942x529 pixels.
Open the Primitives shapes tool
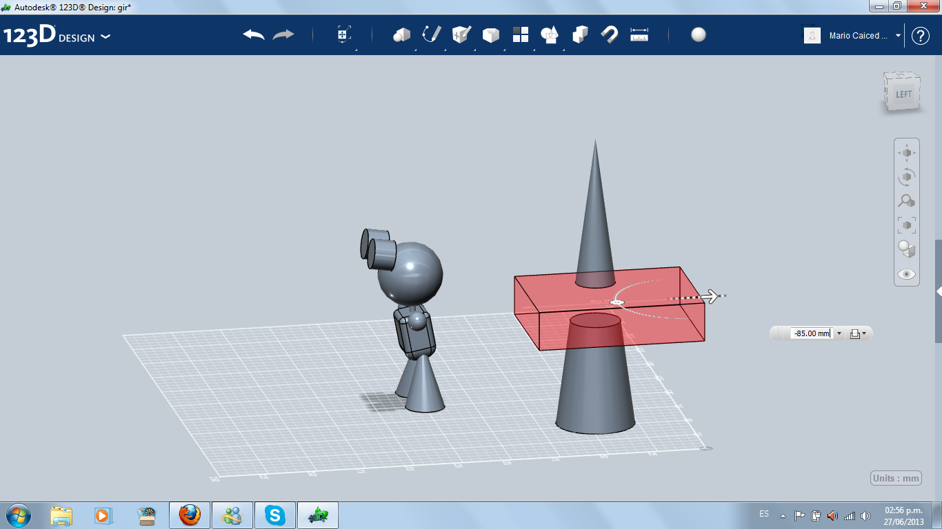tap(401, 34)
